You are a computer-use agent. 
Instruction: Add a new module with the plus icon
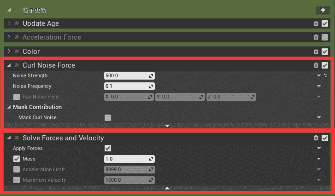323,10
